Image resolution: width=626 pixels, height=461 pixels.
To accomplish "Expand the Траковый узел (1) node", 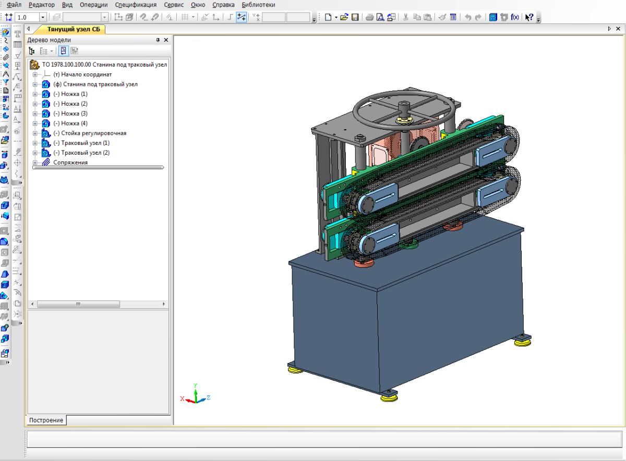I will pyautogui.click(x=35, y=143).
